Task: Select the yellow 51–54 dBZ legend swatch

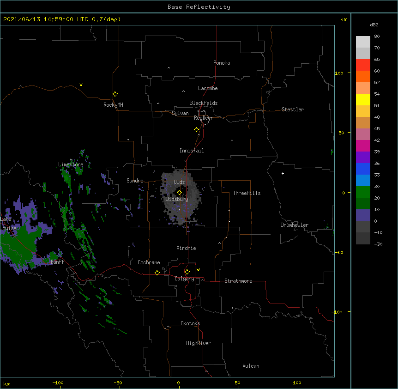Action: coord(363,99)
